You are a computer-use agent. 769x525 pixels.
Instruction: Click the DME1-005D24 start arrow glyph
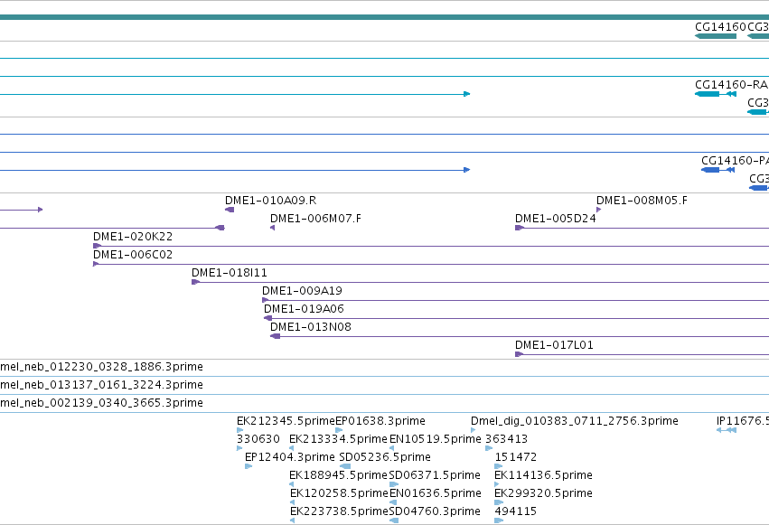point(520,228)
